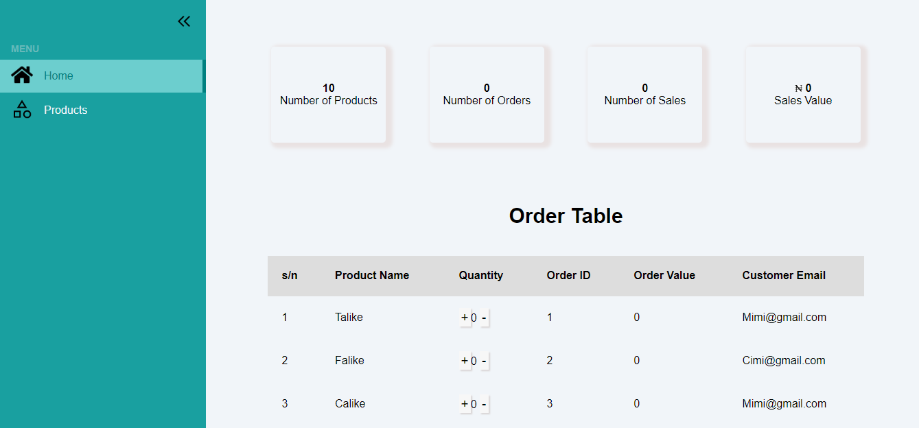The image size is (919, 428).
Task: Increase quantity for Falike order
Action: (465, 361)
